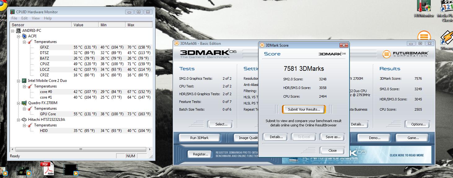Click the Intel Mobile Core 2 Duo chip icon
453x178 pixels.
coord(24,81)
